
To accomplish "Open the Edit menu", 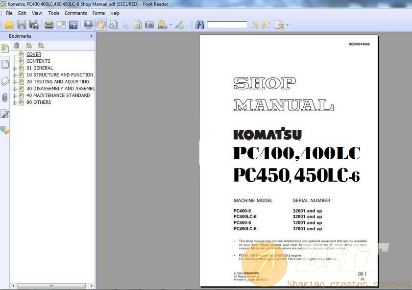I will 22,13.
